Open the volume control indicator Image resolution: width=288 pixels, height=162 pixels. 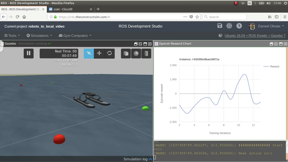(x=268, y=3)
